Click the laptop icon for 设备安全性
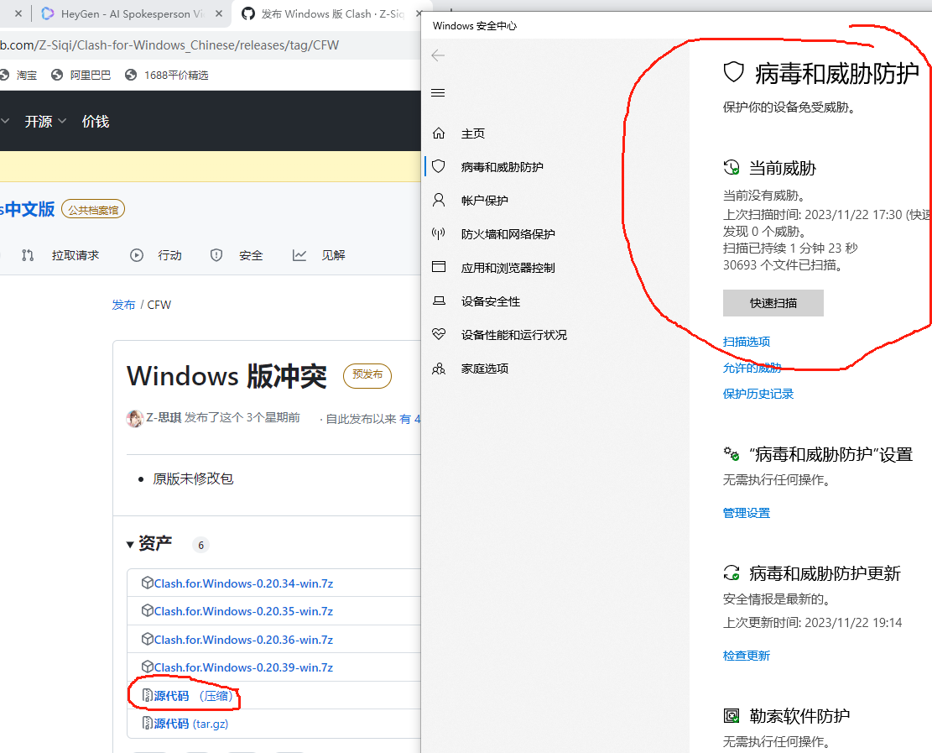Screen dimensions: 932x753 [439, 301]
